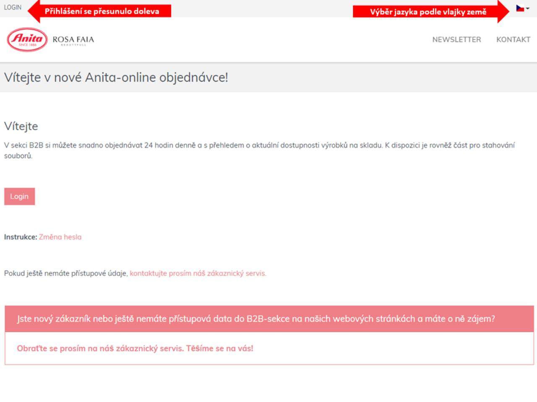Click the Rosa Faia brand logo
537x402 pixels.
point(73,40)
